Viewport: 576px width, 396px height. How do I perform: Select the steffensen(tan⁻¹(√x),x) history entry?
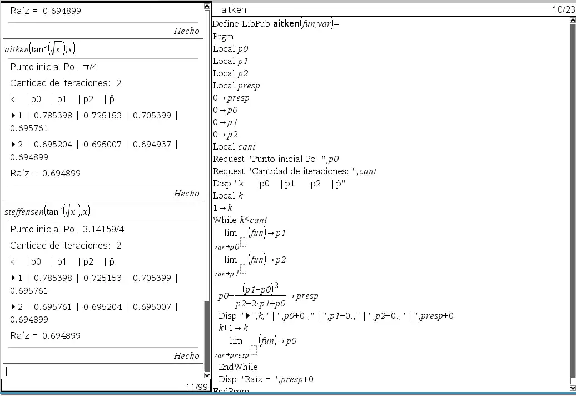pyautogui.click(x=47, y=211)
